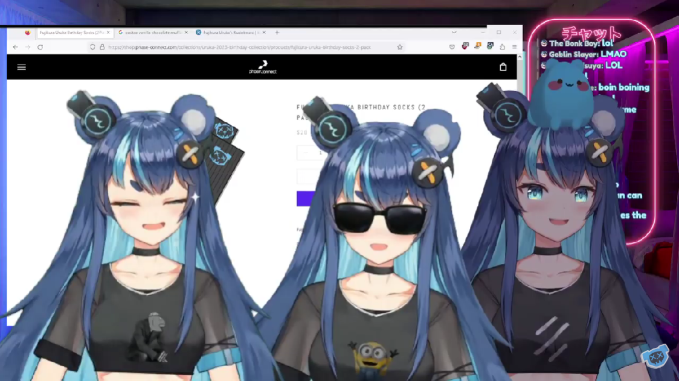This screenshot has height=381, width=679.
Task: Open the extensions puzzle menu
Action: click(503, 47)
